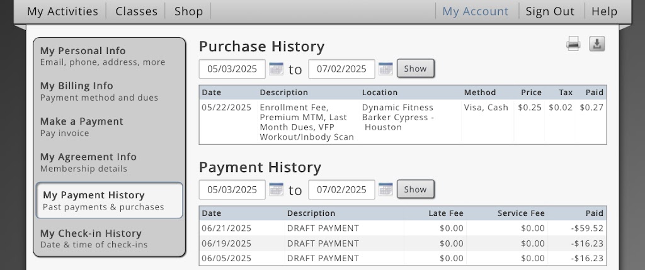Open calendar for Purchase History end date

(x=385, y=69)
